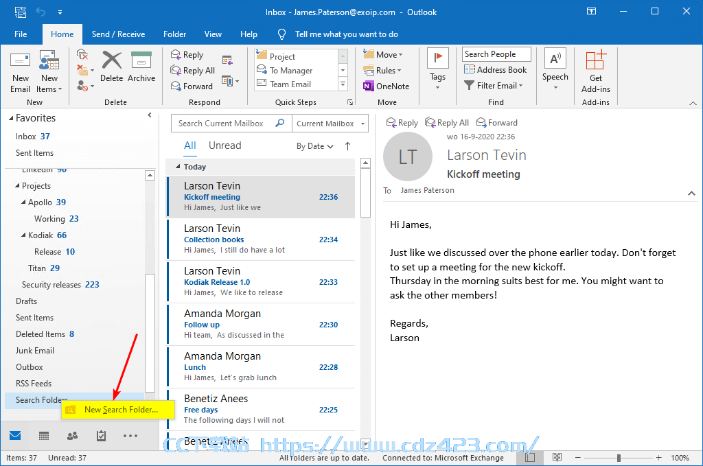
Task: Open the File tab
Action: (21, 34)
